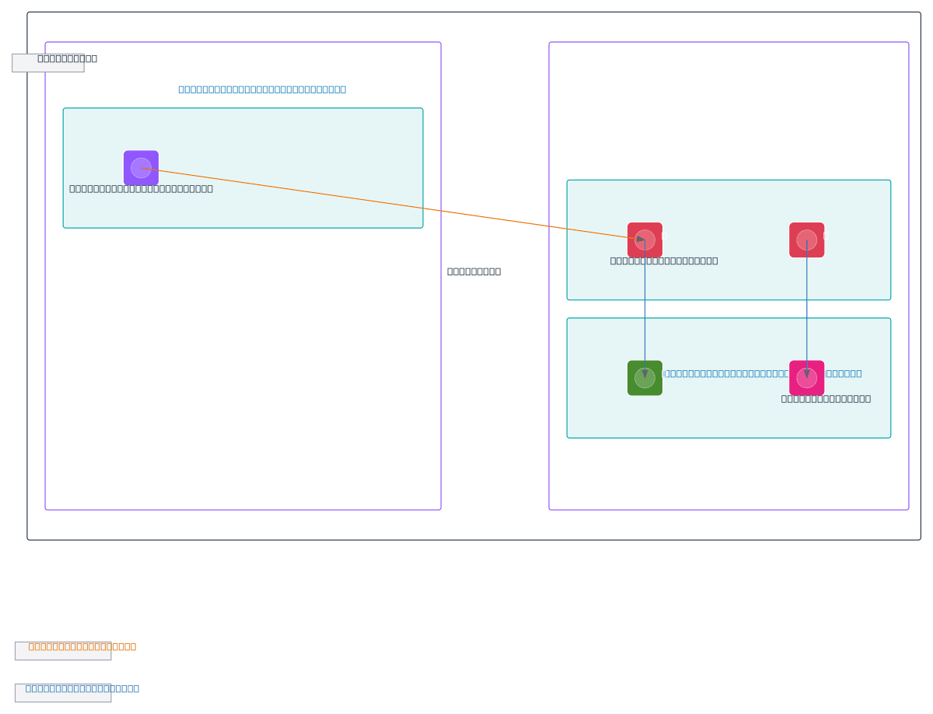Select the right-hand red node icon

tap(806, 240)
